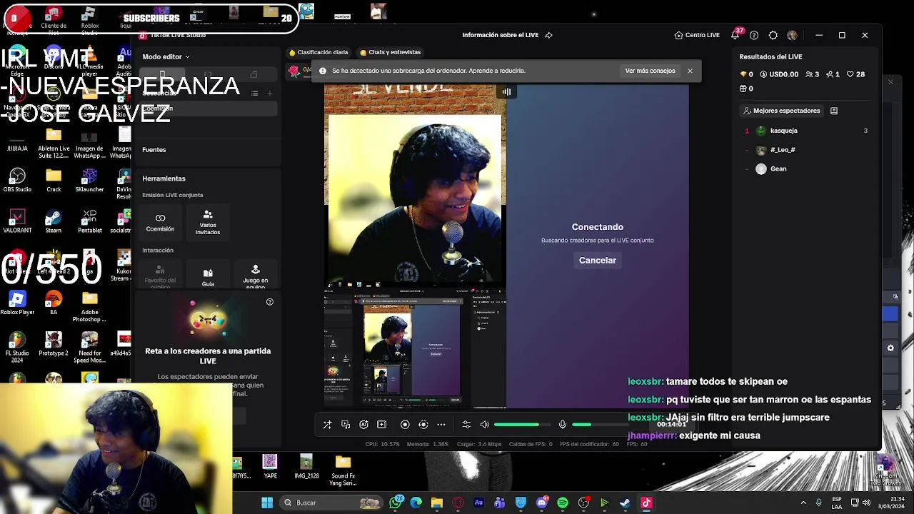Open OBS Studio desktop shortcut
Image resolution: width=914 pixels, height=514 pixels.
[x=17, y=180]
